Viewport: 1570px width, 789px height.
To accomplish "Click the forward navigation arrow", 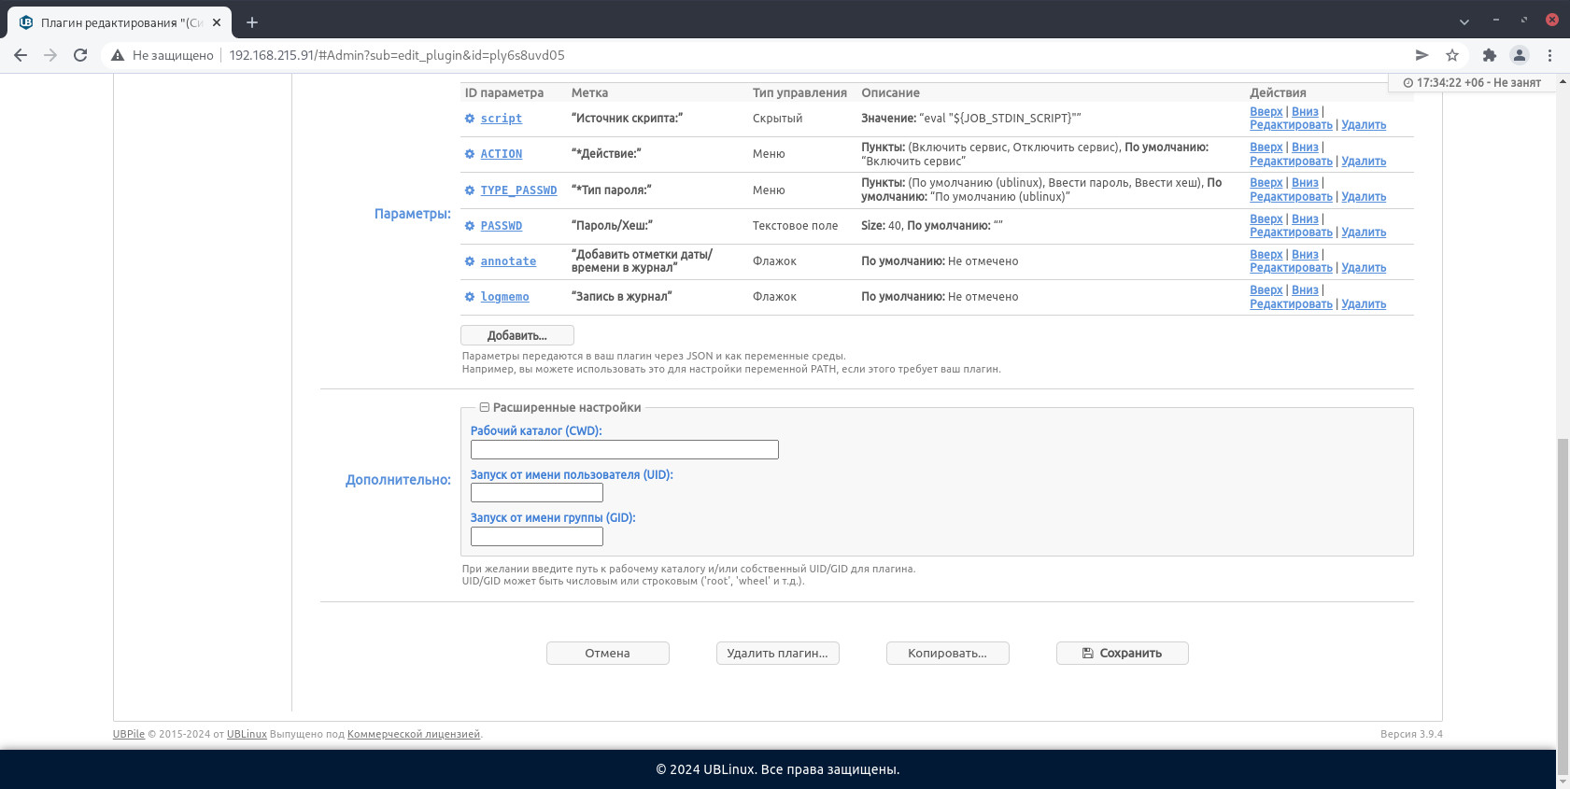I will pos(50,55).
